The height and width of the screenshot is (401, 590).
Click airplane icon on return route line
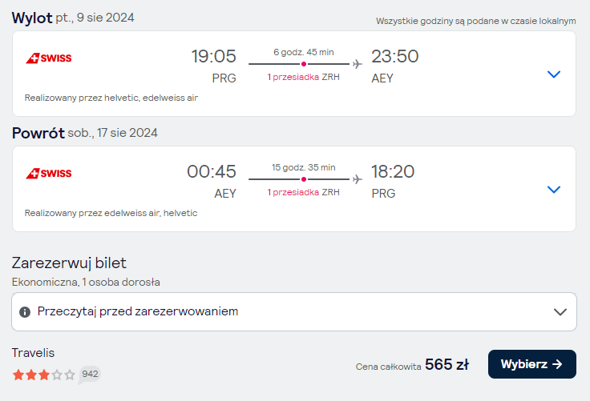(358, 179)
